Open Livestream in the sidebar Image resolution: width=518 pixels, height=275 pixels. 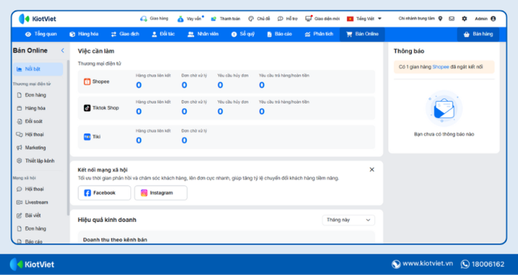pyautogui.click(x=36, y=202)
